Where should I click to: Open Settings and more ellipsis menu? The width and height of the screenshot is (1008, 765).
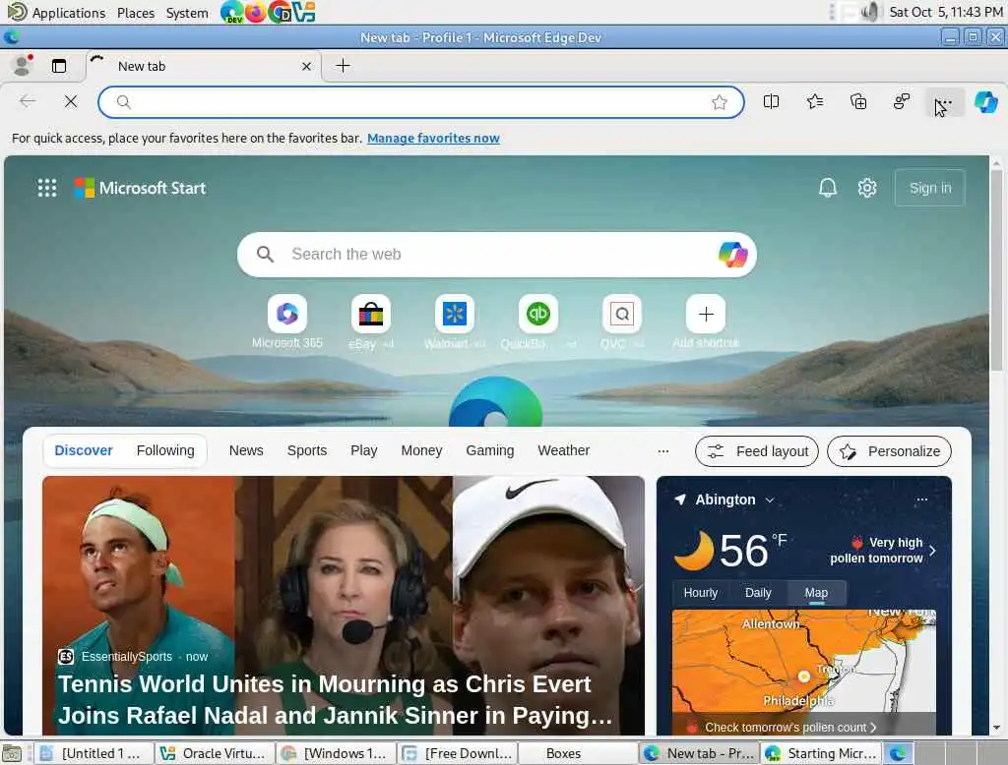point(944,102)
